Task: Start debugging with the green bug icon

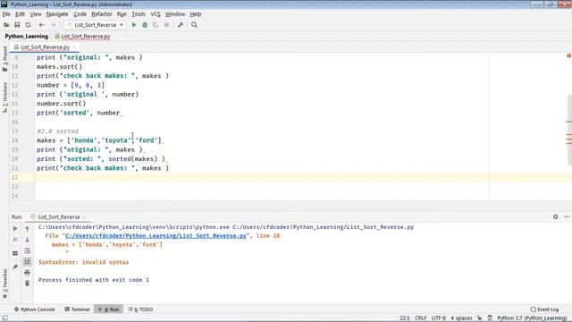Action: pos(145,25)
